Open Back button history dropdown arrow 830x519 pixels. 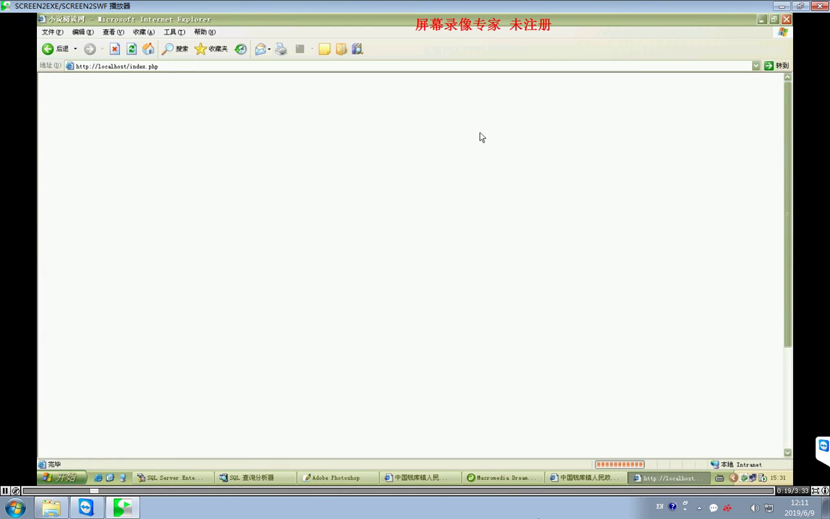75,49
